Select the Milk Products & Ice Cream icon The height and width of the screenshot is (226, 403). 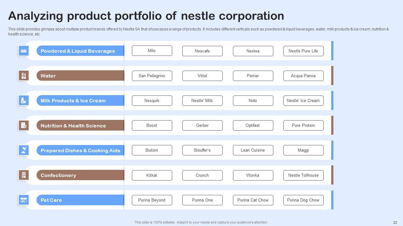pyautogui.click(x=24, y=100)
